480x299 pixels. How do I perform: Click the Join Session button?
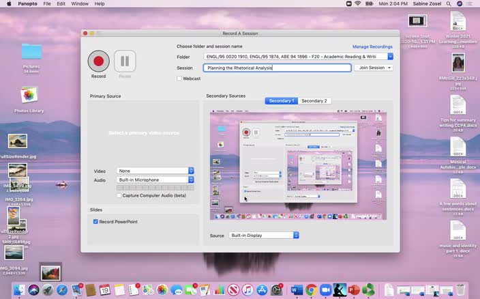[x=373, y=68]
